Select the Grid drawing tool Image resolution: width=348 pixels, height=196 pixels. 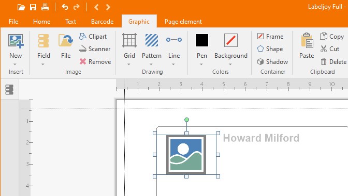point(129,46)
